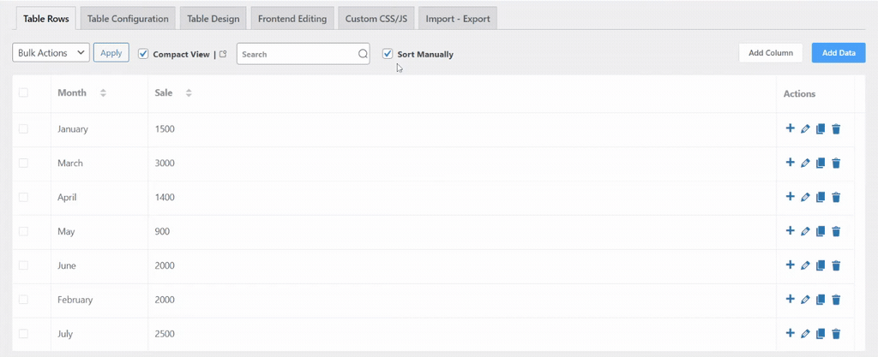The width and height of the screenshot is (878, 357).
Task: Duplicate the April row
Action: click(x=821, y=197)
